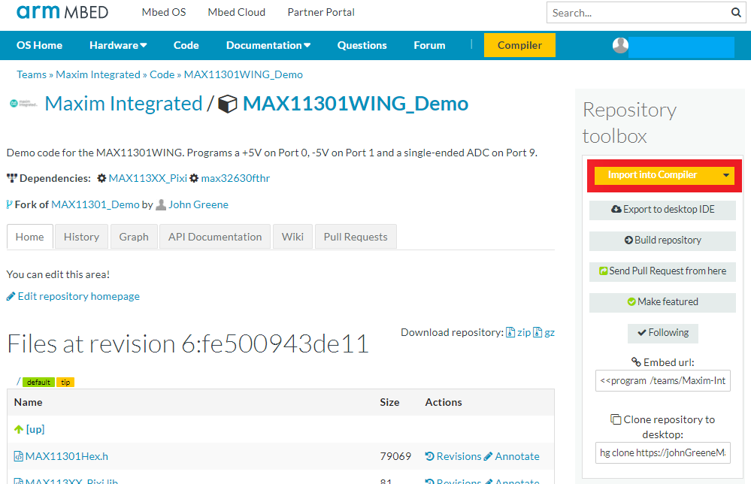This screenshot has height=484, width=751.
Task: Open Code in the navigation bar
Action: click(186, 46)
